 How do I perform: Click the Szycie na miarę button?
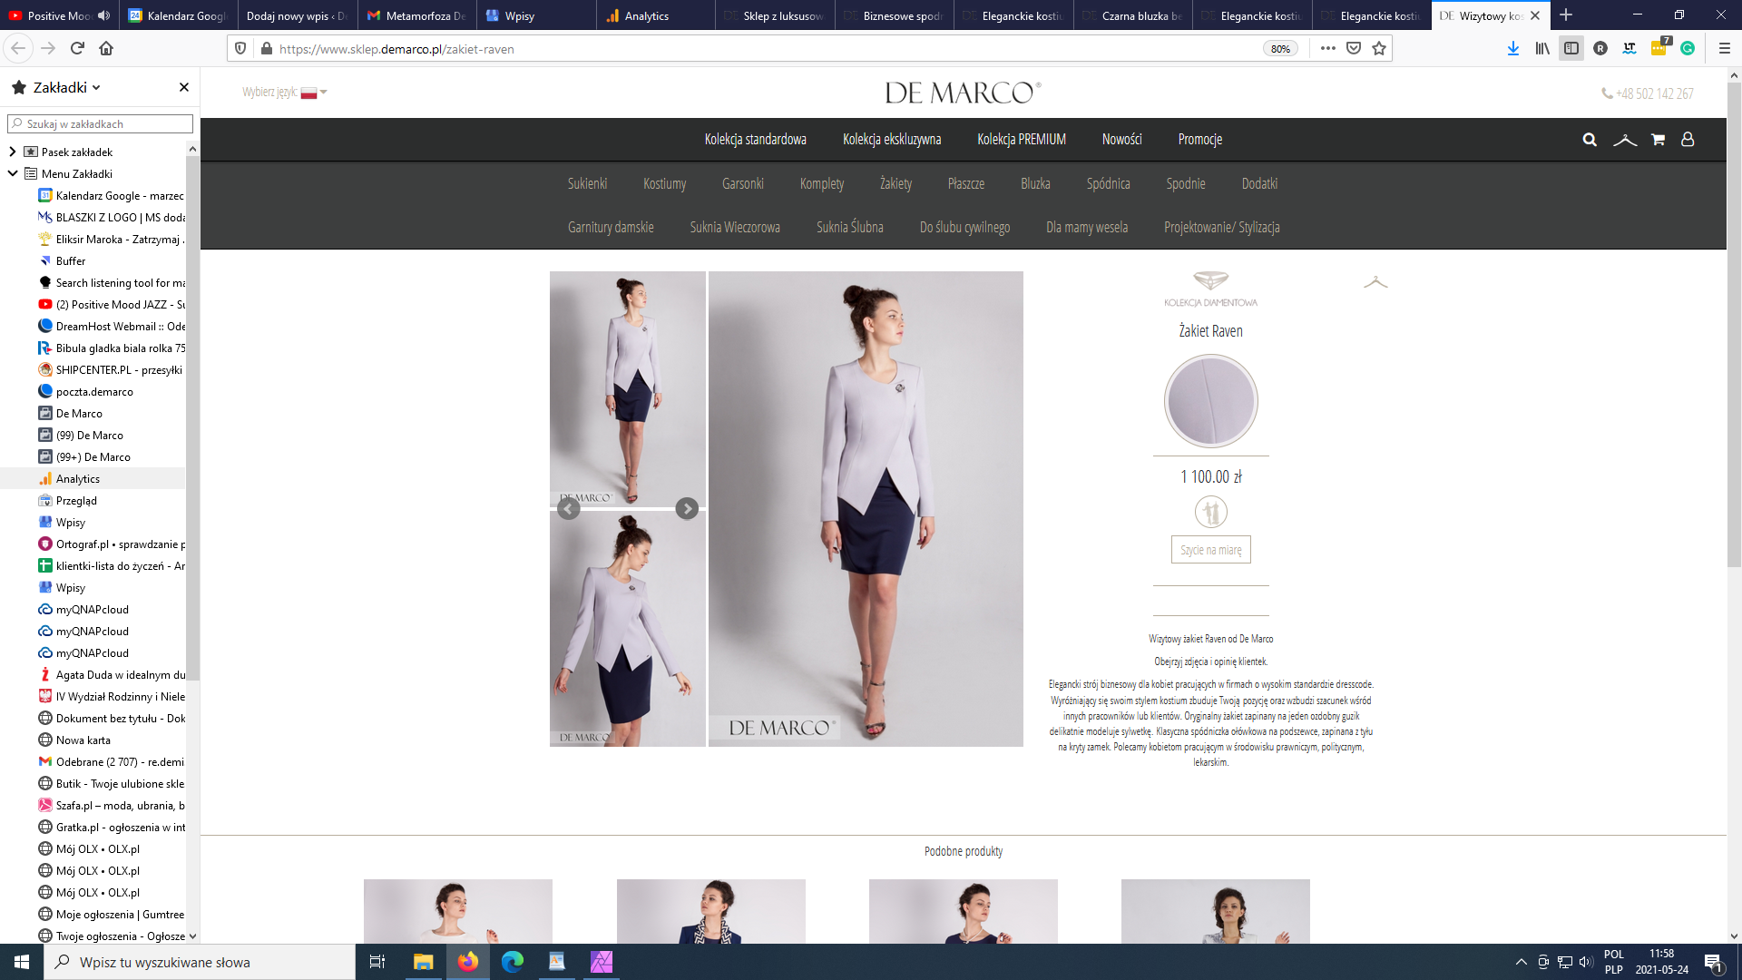(1211, 550)
